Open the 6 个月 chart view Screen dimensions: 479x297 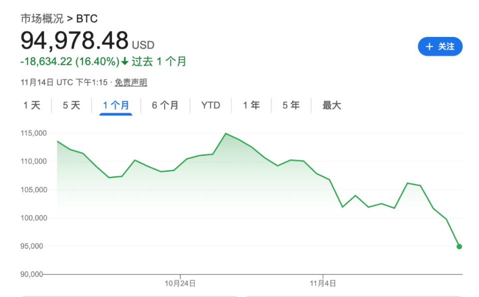tap(165, 105)
